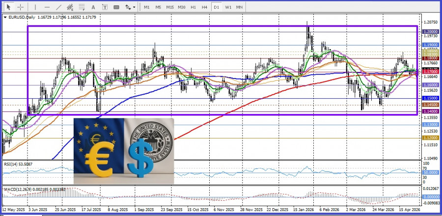Click the D1 daily timeframe tab

[216, 7]
